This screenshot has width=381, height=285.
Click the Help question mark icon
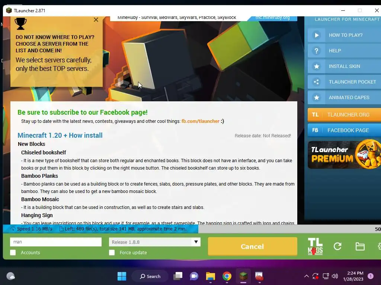[x=316, y=50]
